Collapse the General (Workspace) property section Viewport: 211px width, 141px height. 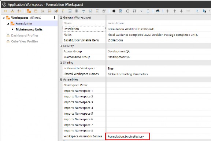61,18
